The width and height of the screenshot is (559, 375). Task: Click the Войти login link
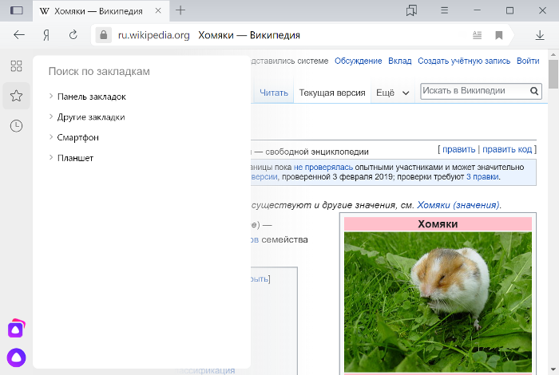click(528, 61)
